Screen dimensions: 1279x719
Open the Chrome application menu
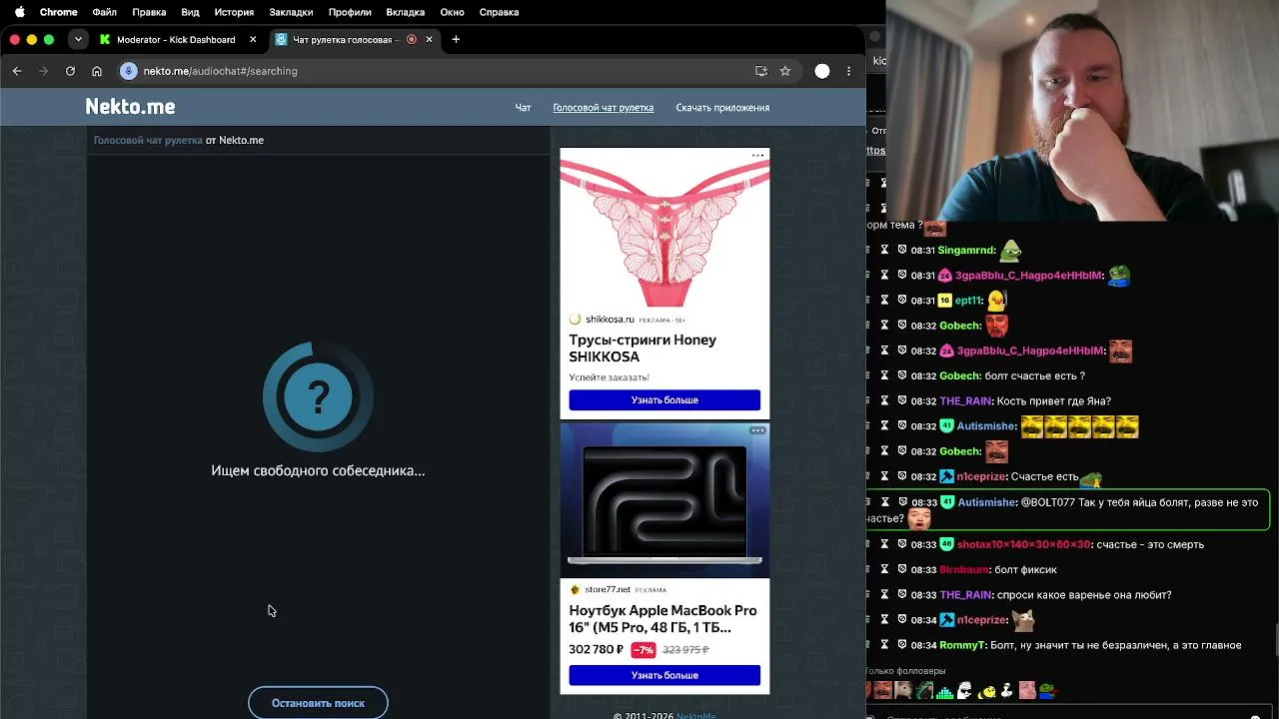click(x=58, y=12)
